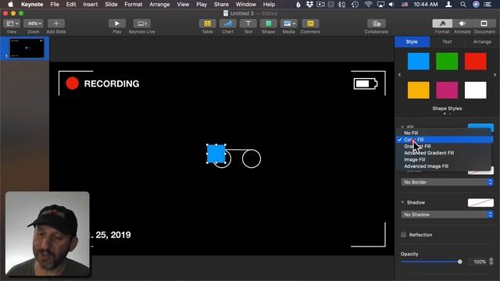Viewport: 500px width, 281px height.
Task: Select the right circle shape
Action: 252,158
